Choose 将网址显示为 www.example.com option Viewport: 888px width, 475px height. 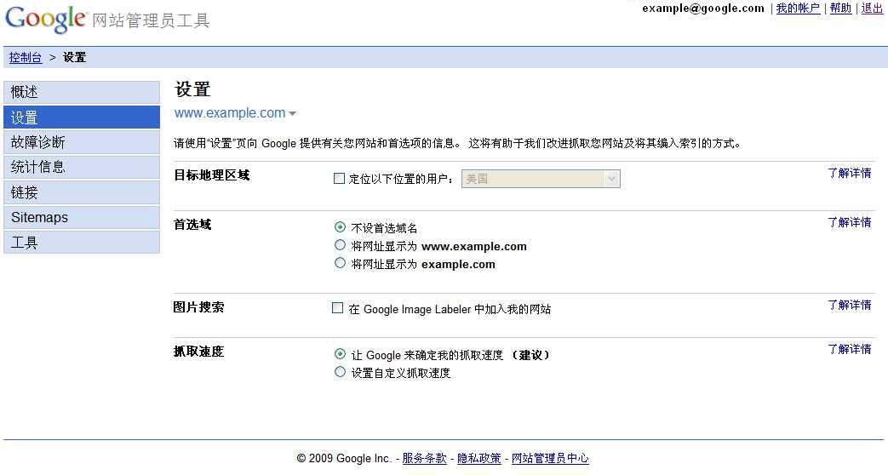pyautogui.click(x=340, y=245)
